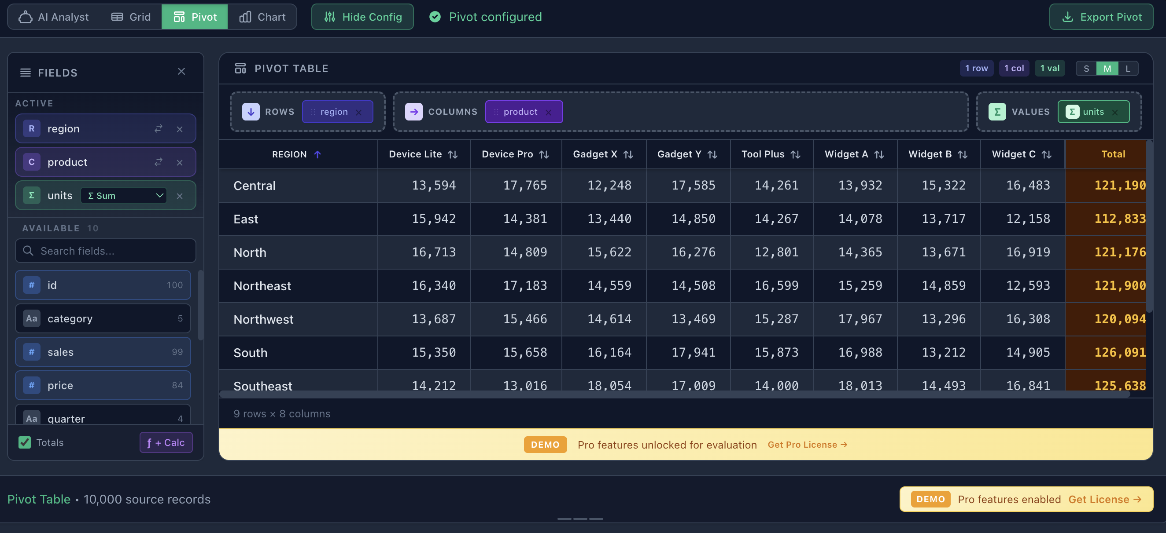
Task: Toggle the Totals checkbox
Action: [25, 442]
